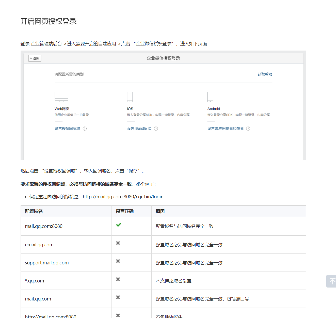Click the Android label
This screenshot has width=336, height=318.
(x=214, y=109)
